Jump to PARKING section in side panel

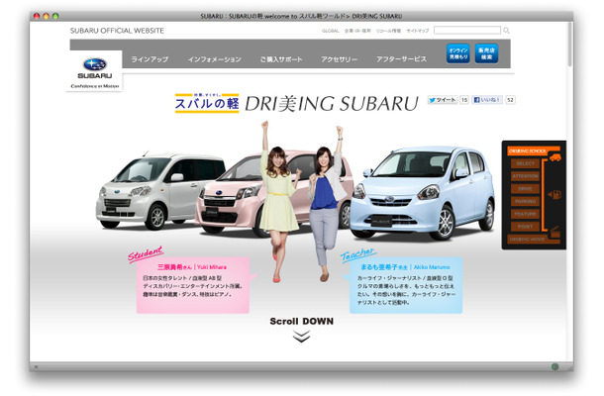pyautogui.click(x=525, y=202)
